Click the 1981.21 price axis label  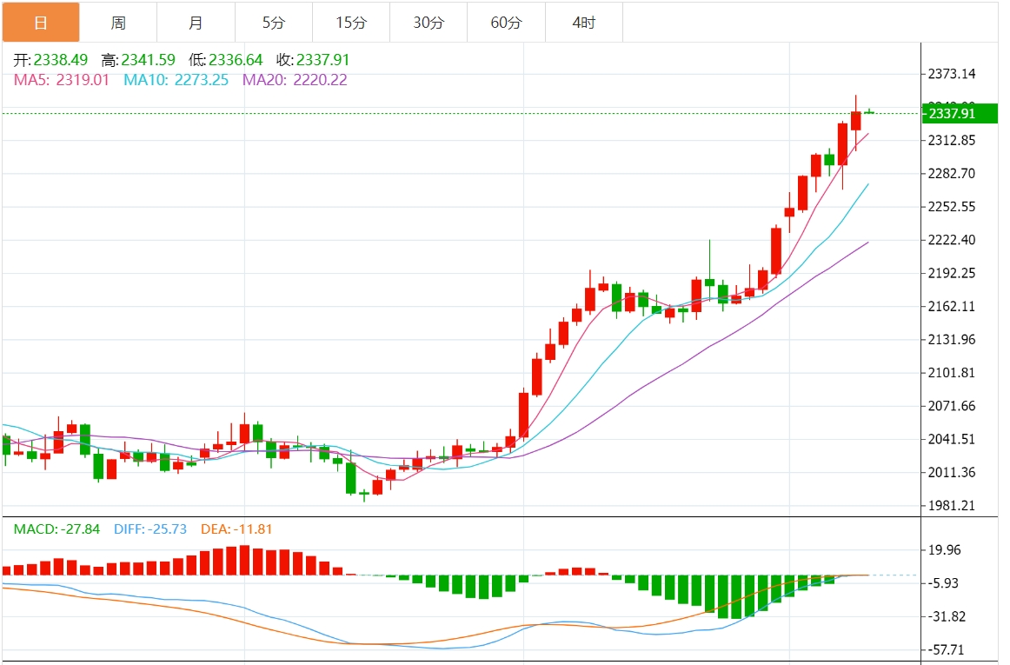pyautogui.click(x=952, y=505)
